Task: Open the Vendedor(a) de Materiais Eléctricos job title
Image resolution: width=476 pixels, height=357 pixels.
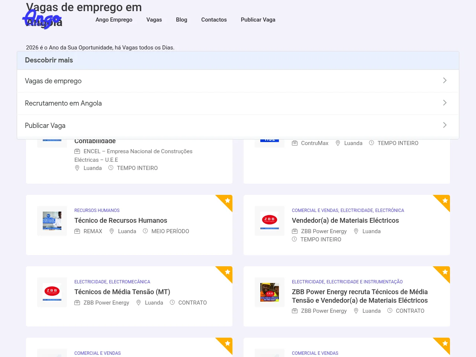Action: 345,221
